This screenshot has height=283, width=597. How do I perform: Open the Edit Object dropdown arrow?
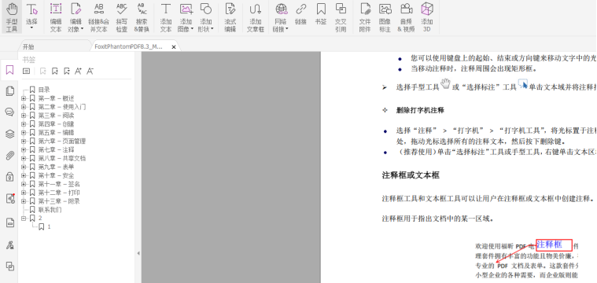pyautogui.click(x=82, y=29)
